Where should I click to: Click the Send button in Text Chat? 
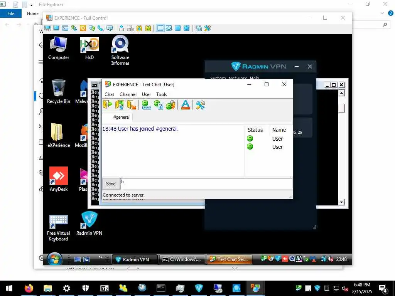[x=111, y=184]
